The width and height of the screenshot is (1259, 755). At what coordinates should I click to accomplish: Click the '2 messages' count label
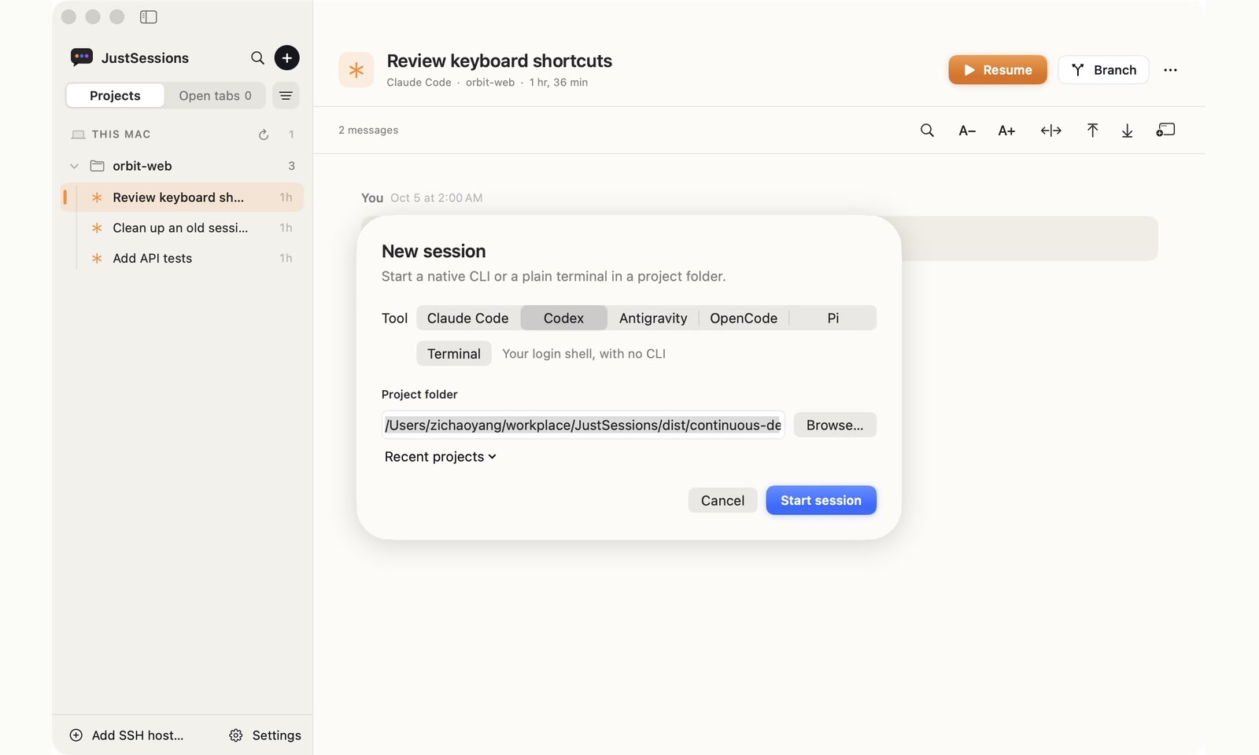[x=368, y=131]
